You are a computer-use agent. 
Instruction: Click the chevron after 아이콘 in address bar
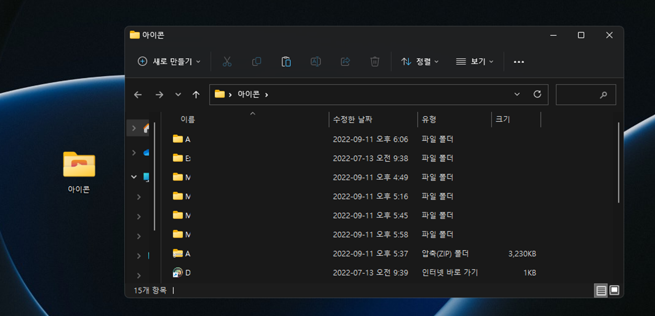(x=267, y=95)
